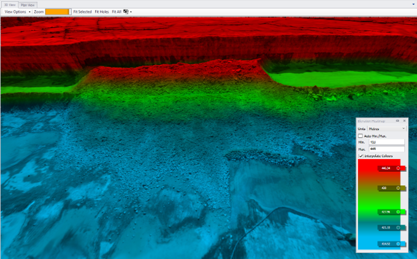
Task: Click the camera view icon in toolbar
Action: (126, 12)
